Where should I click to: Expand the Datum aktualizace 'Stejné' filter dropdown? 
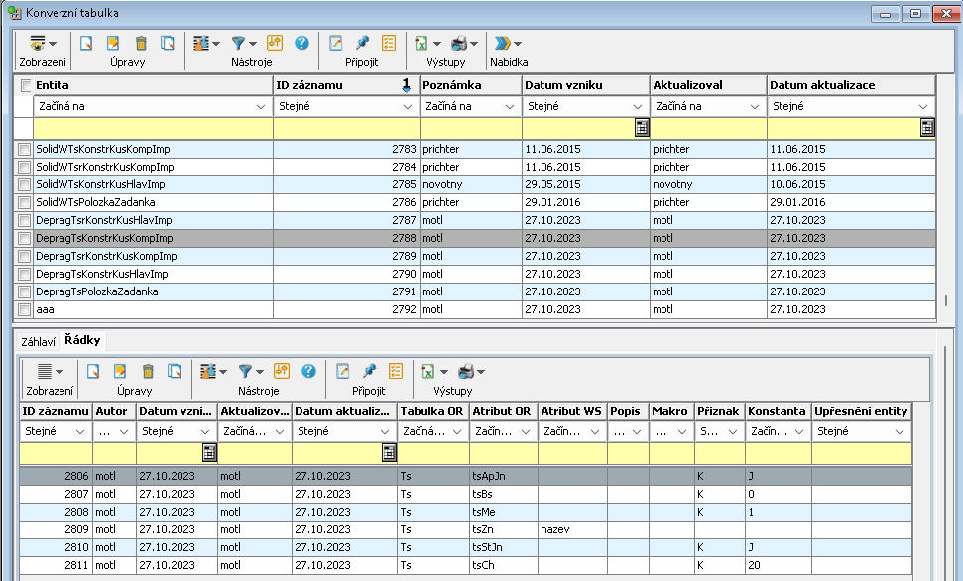(x=923, y=107)
